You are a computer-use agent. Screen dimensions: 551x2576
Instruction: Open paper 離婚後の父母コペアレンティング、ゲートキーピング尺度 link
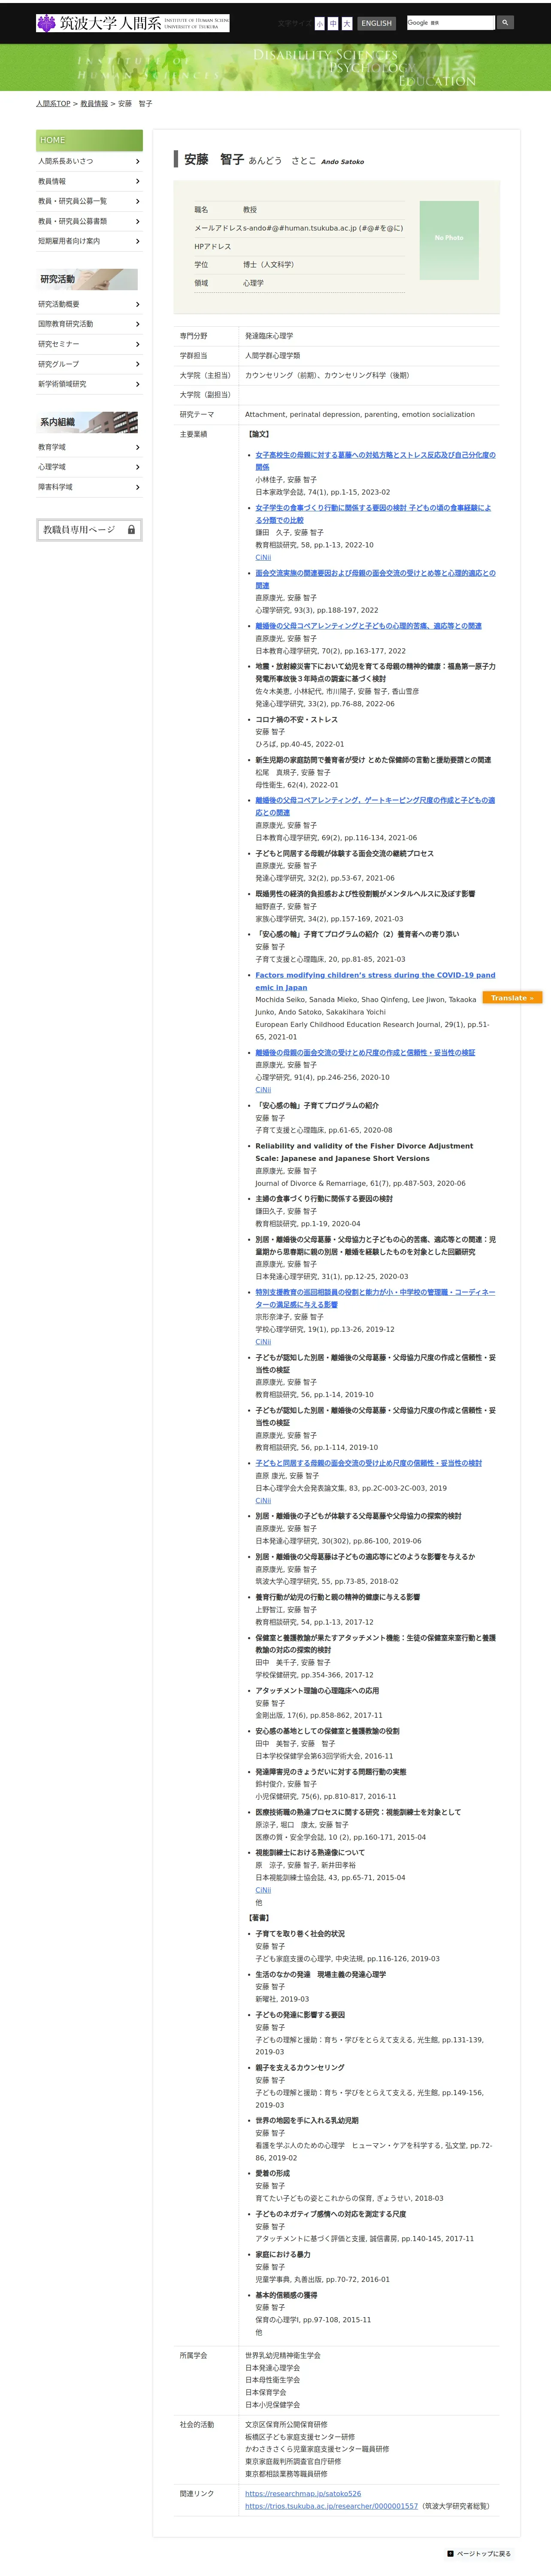[x=375, y=806]
